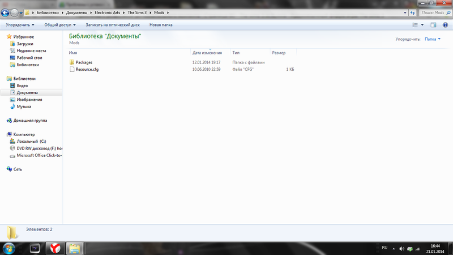Create a folder with Новая папка
Screen dimensions: 453x255
tap(161, 25)
